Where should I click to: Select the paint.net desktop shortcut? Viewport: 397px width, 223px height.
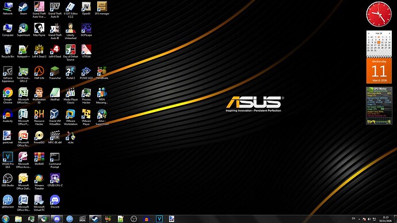point(7,137)
